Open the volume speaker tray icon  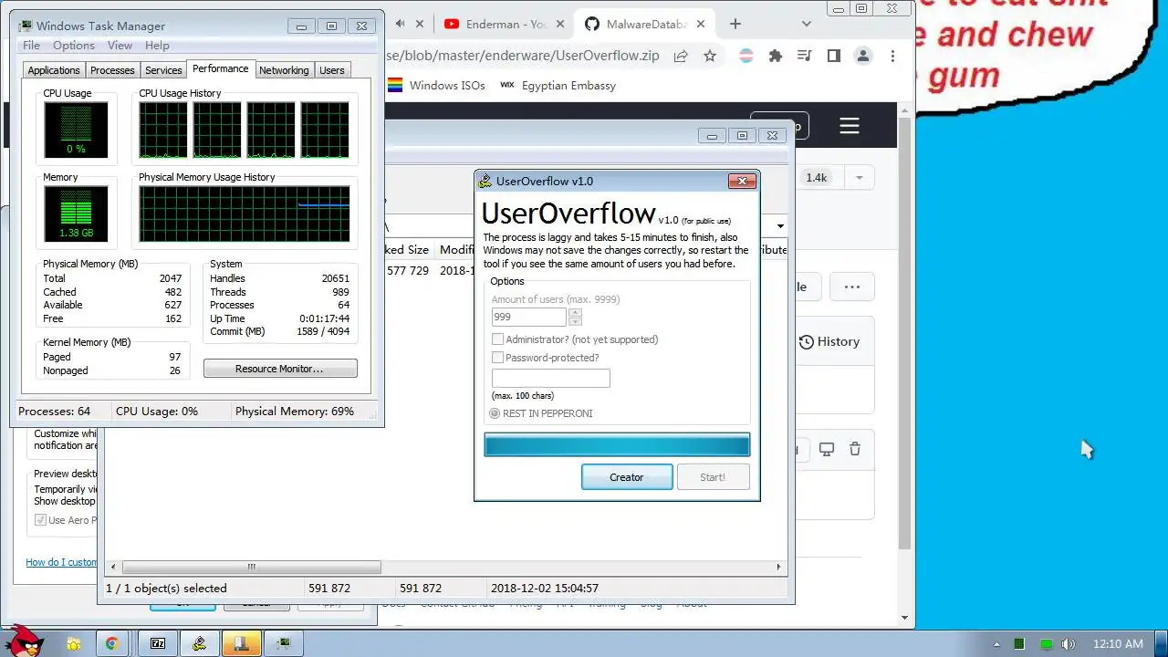[x=1069, y=644]
